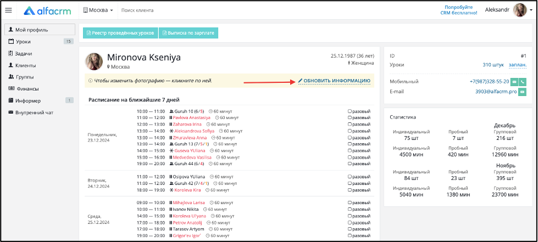Open Guseva YUliana lesson link
538x242 pixels.
coord(190,150)
